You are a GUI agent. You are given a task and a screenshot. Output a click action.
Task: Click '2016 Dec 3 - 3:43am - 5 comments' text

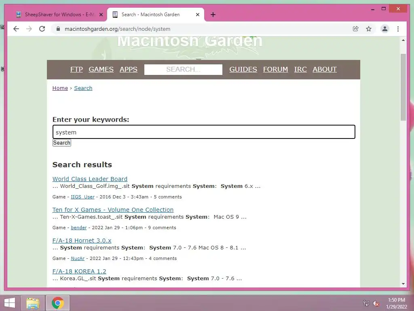141,197
